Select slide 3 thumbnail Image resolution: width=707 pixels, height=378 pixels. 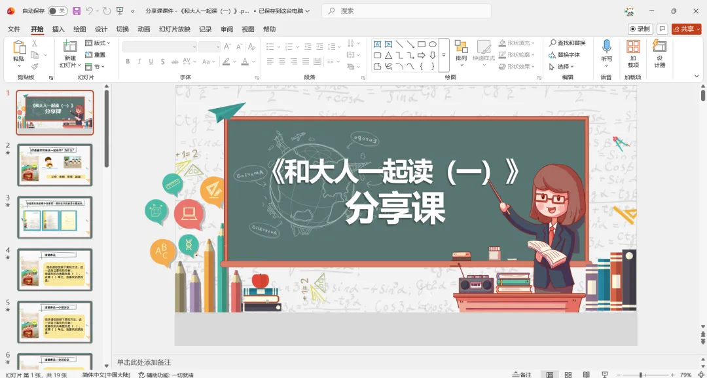54,217
